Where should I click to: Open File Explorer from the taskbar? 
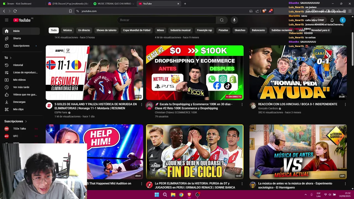coord(173,195)
